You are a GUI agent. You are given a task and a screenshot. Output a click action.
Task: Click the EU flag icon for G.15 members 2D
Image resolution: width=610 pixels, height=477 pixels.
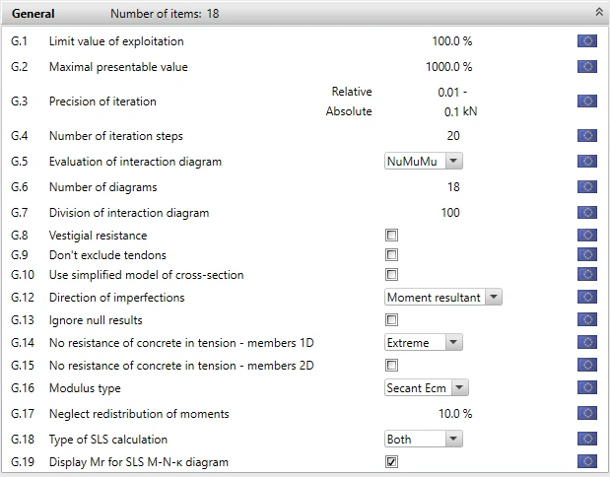click(x=587, y=365)
